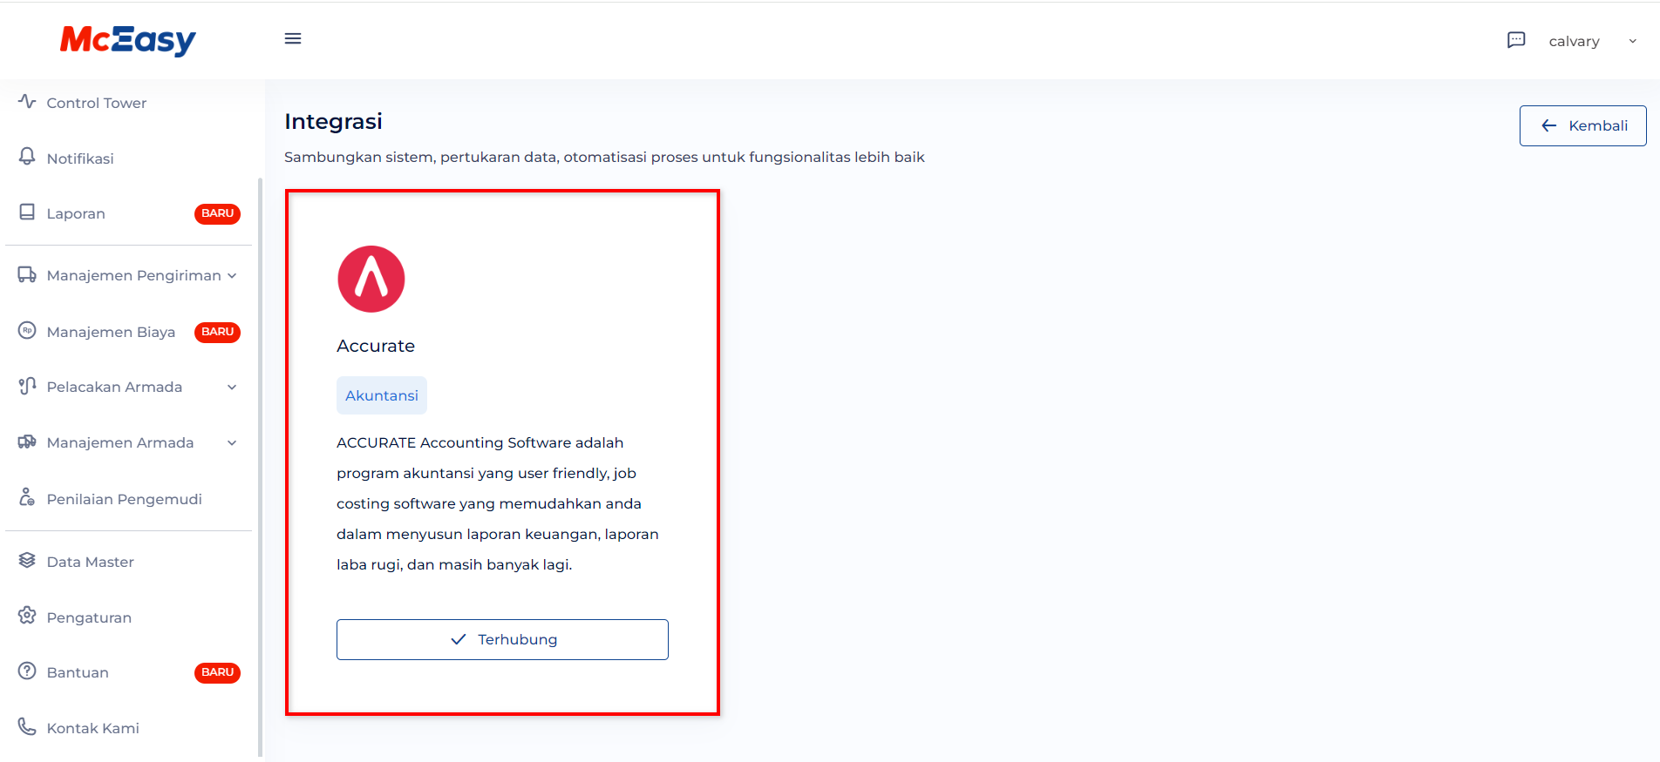The image size is (1660, 762).
Task: Click the back arrow icon in Kembali
Action: click(1548, 126)
